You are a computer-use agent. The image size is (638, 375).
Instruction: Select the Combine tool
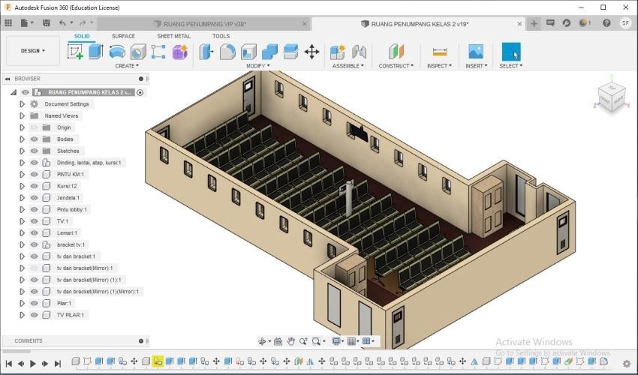pos(269,52)
